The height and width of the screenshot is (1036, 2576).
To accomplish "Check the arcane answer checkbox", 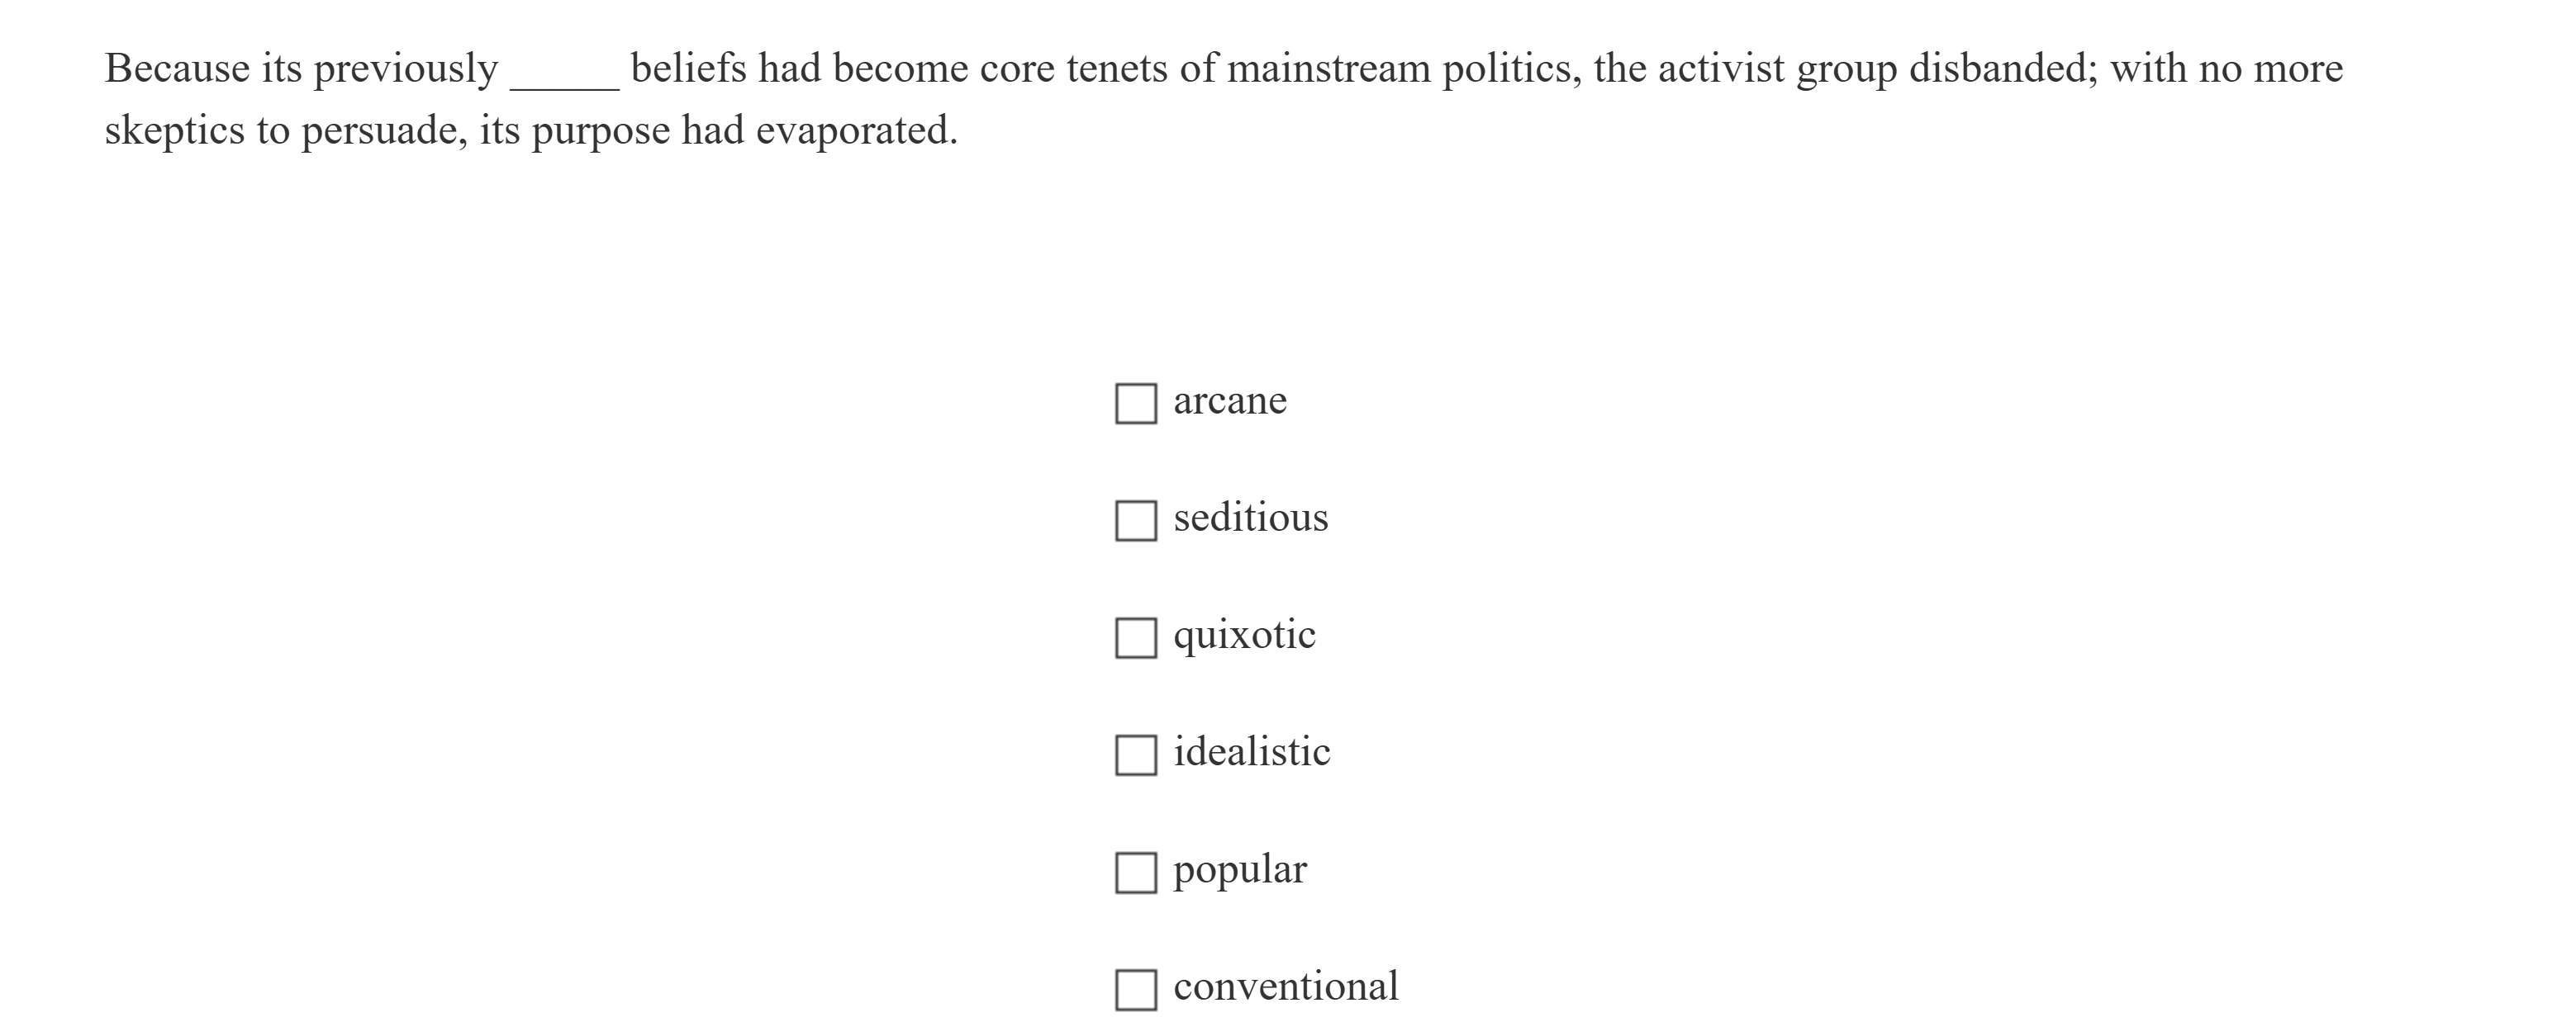I will 1136,404.
